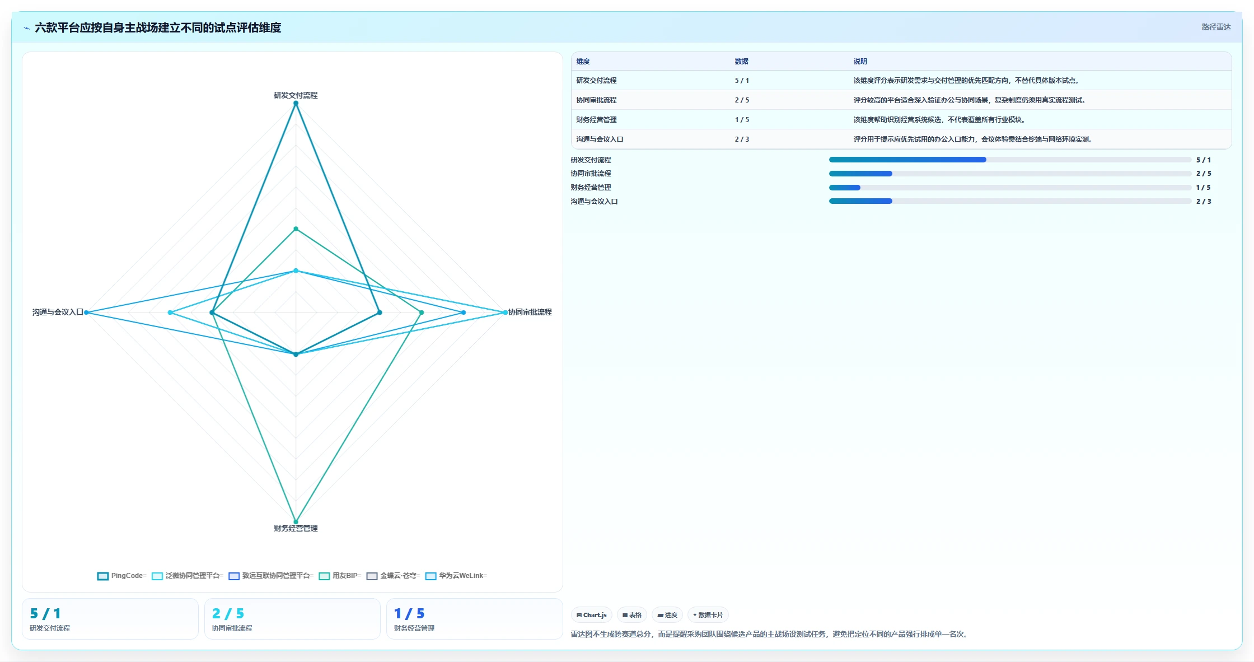Viewport: 1254px width, 662px height.
Task: Toggle the 华为云WeLink legend entry
Action: tap(456, 576)
